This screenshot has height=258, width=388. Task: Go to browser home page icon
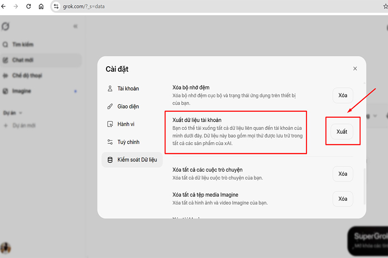[x=41, y=6]
